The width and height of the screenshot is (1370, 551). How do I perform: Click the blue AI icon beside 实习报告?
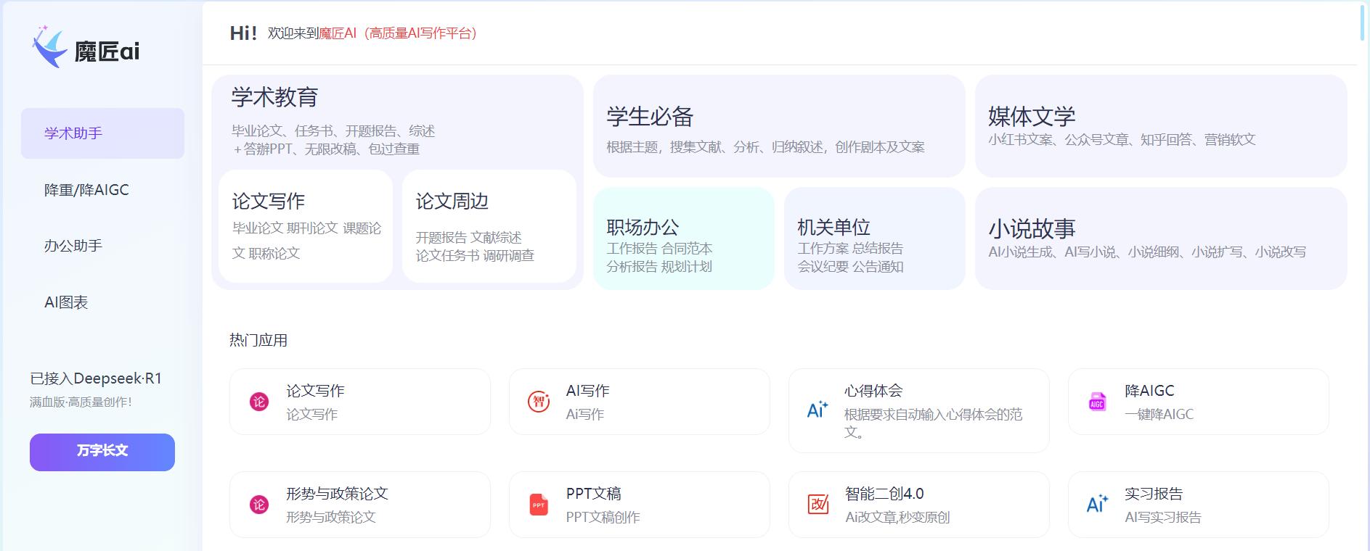click(x=1097, y=505)
